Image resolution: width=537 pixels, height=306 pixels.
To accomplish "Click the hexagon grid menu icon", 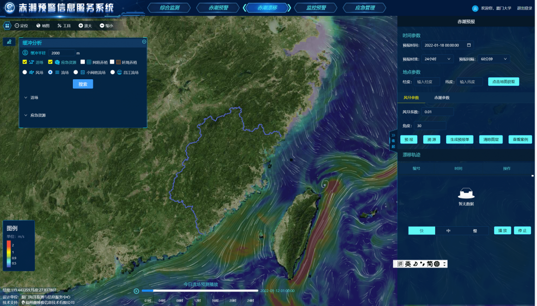I will pos(7,25).
